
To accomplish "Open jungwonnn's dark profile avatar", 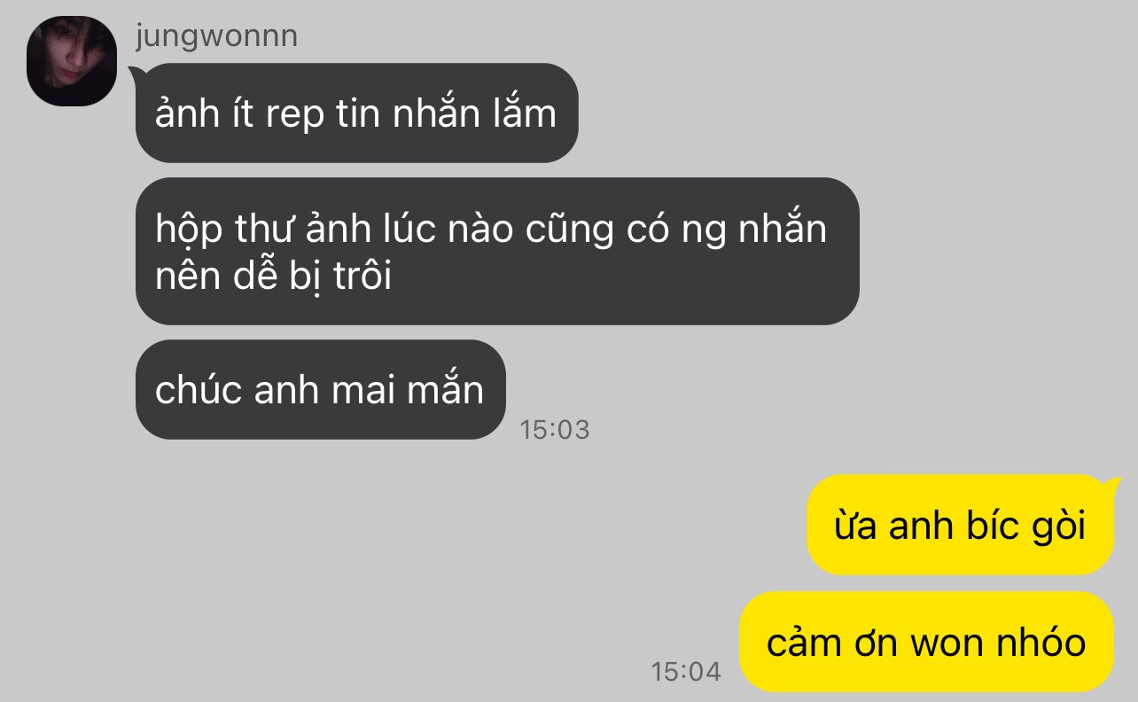I will tap(72, 61).
